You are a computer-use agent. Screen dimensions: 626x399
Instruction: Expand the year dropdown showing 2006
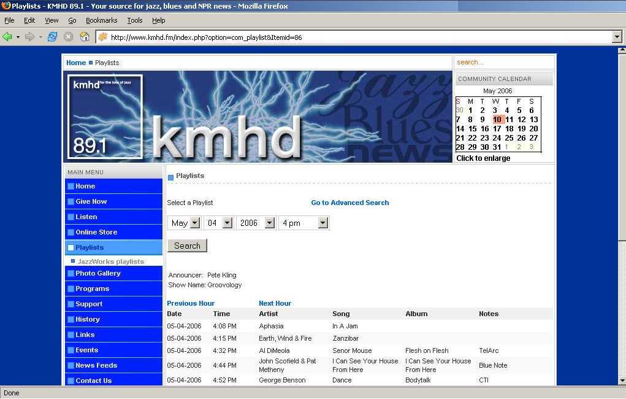click(x=269, y=223)
